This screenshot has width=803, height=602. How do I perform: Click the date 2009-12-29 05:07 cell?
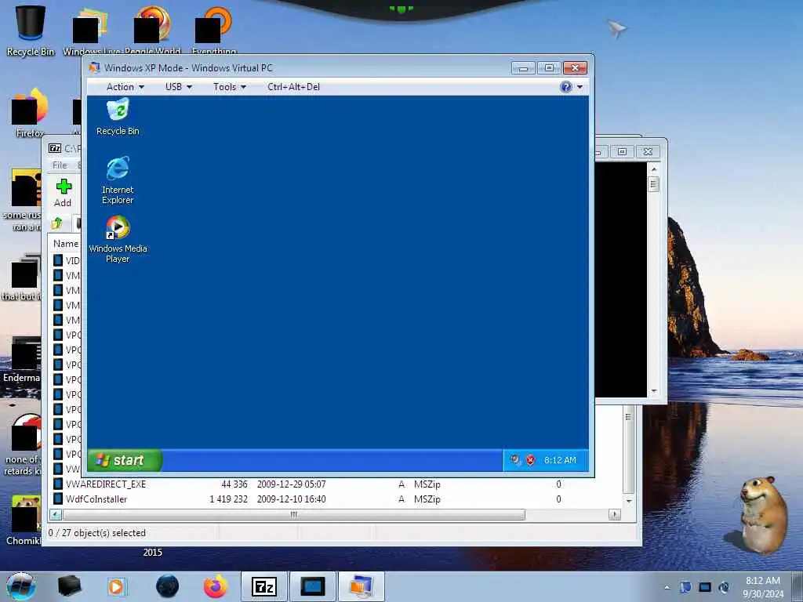coord(292,484)
